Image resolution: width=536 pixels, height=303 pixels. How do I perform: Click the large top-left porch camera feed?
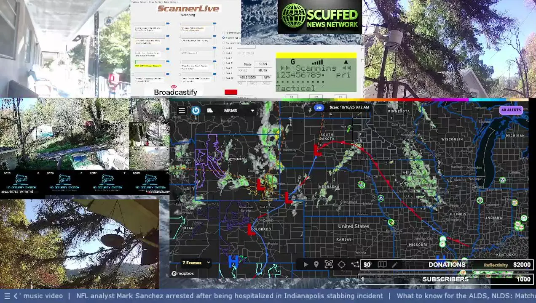click(x=65, y=48)
